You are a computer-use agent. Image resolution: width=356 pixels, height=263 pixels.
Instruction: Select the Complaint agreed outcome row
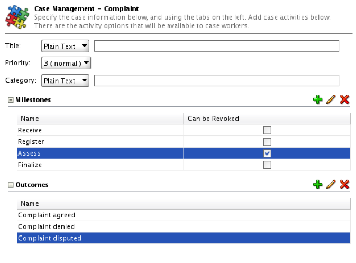[x=47, y=215]
